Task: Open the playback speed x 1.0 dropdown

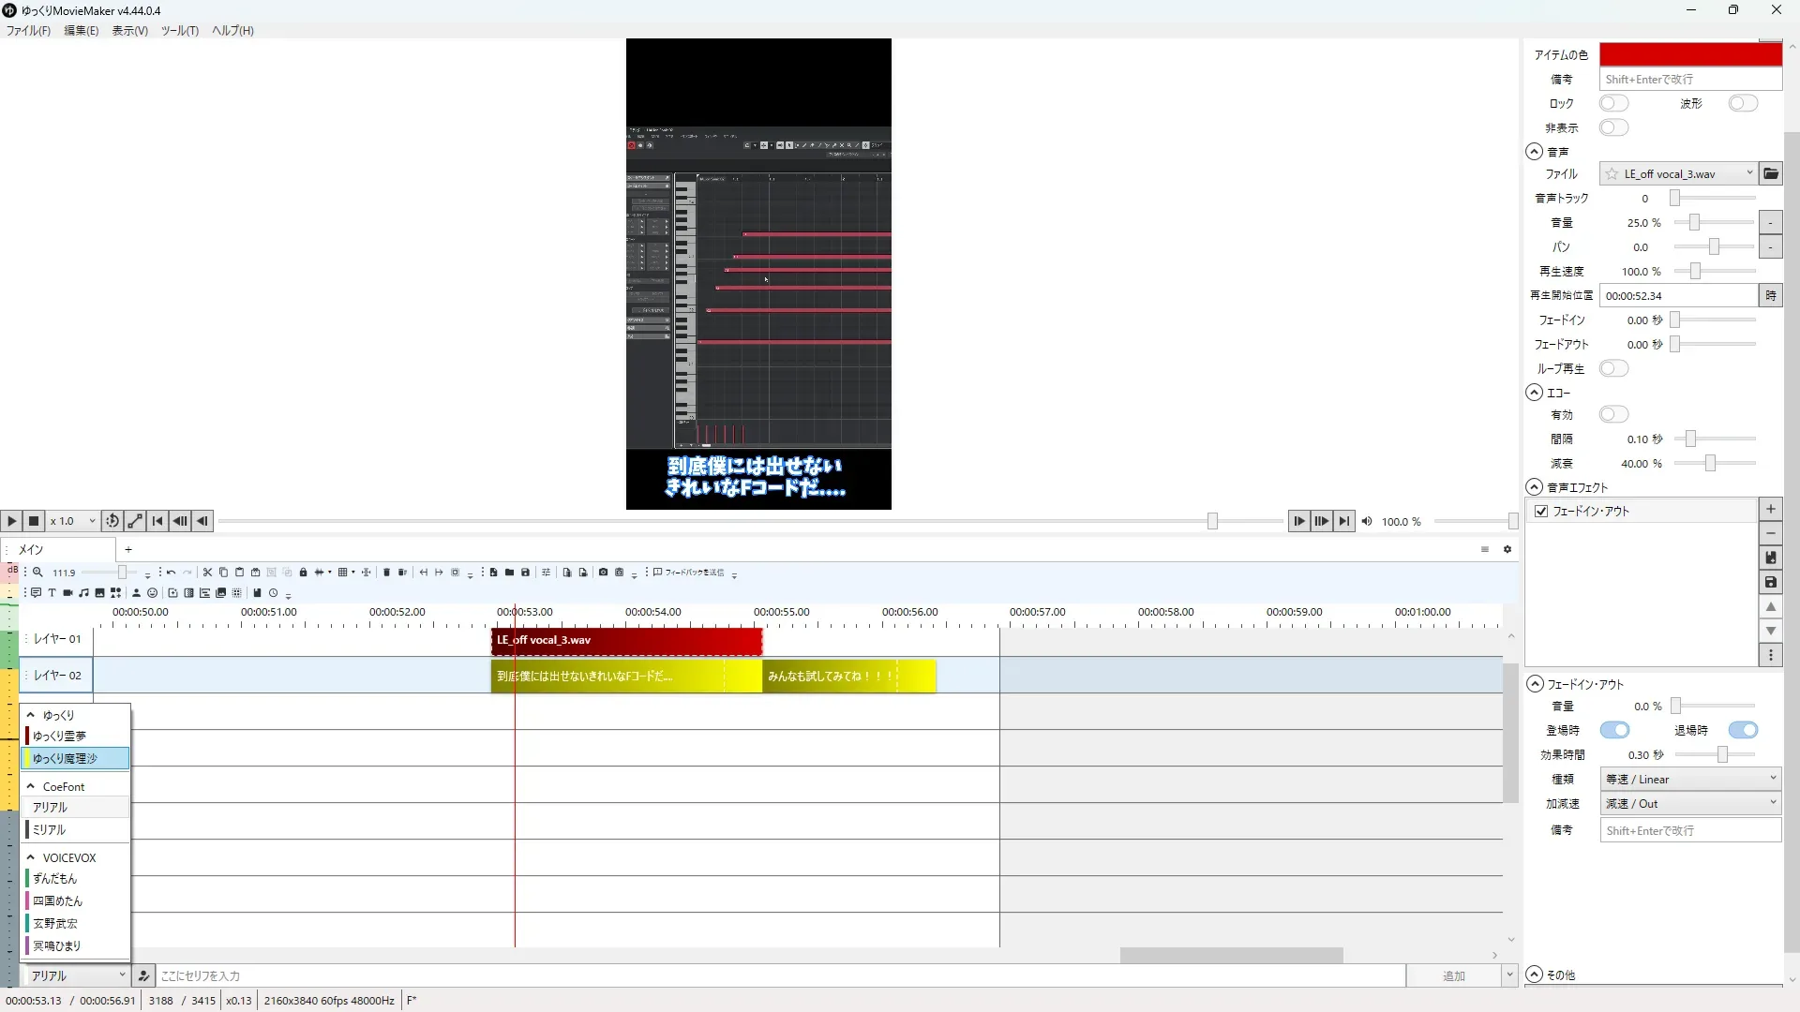Action: pos(73,521)
